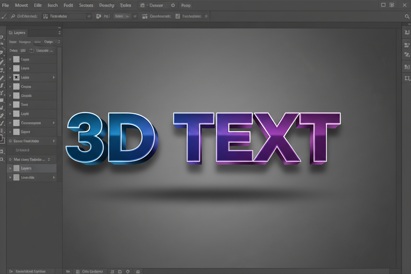Click the Pcorp button in the top bar
The height and width of the screenshot is (274, 411).
186,5
